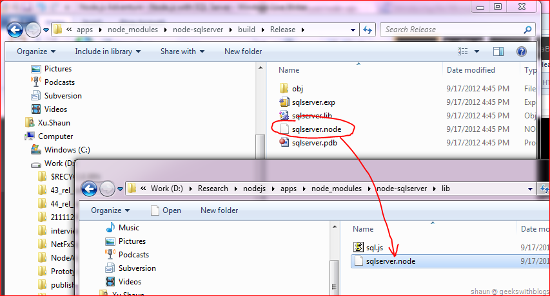Open recent locations dropdown in the lib window
550x296 pixels.
121,189
